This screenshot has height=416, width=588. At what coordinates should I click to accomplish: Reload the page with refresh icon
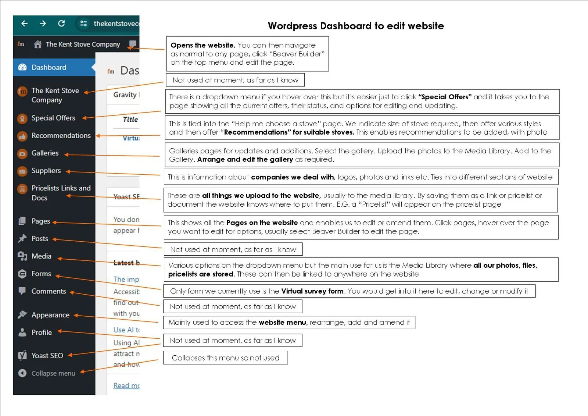coord(61,24)
